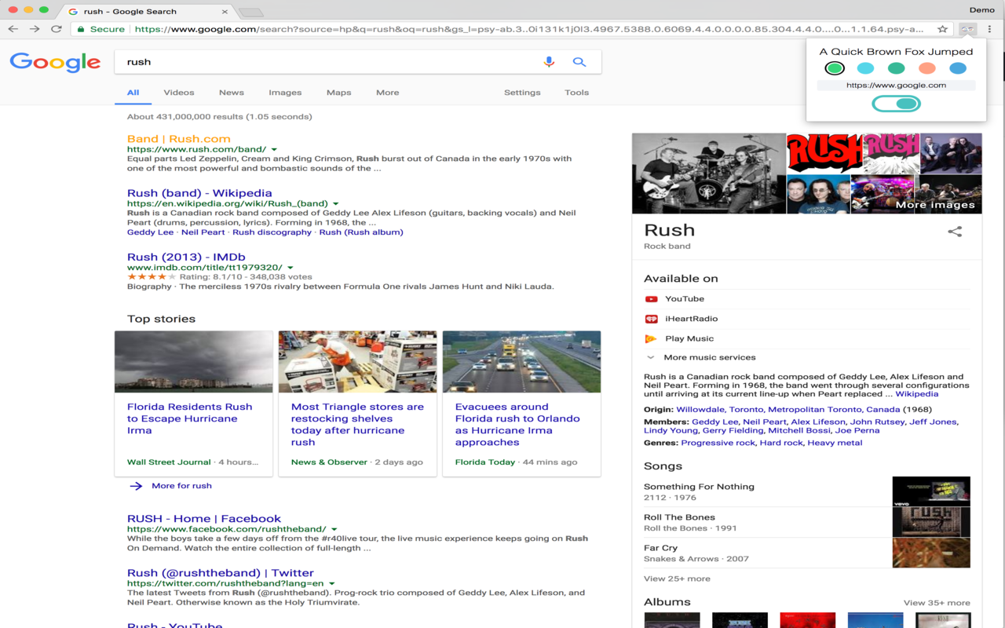Image resolution: width=1005 pixels, height=628 pixels.
Task: Open the Progressive rock genre link
Action: tap(718, 443)
